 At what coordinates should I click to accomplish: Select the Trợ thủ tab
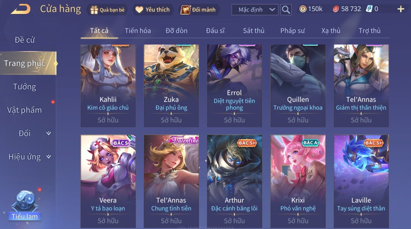[x=370, y=31]
